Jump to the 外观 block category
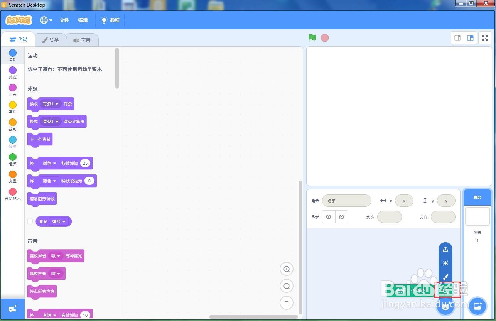 (13, 73)
